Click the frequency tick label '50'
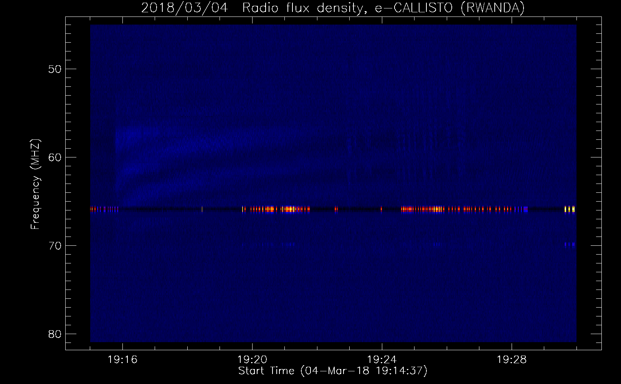Viewport: 621px width, 384px height. coord(55,69)
